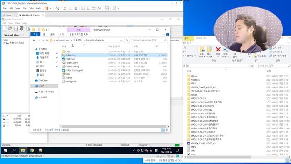Click VMware console view icon
This screenshot has width=291, height=164.
(x=107, y=8)
